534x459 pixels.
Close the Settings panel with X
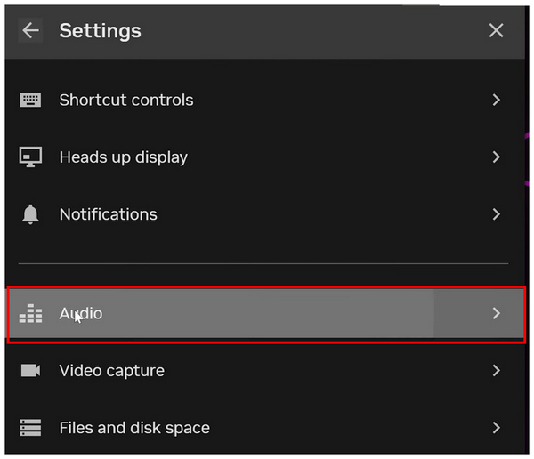[497, 30]
